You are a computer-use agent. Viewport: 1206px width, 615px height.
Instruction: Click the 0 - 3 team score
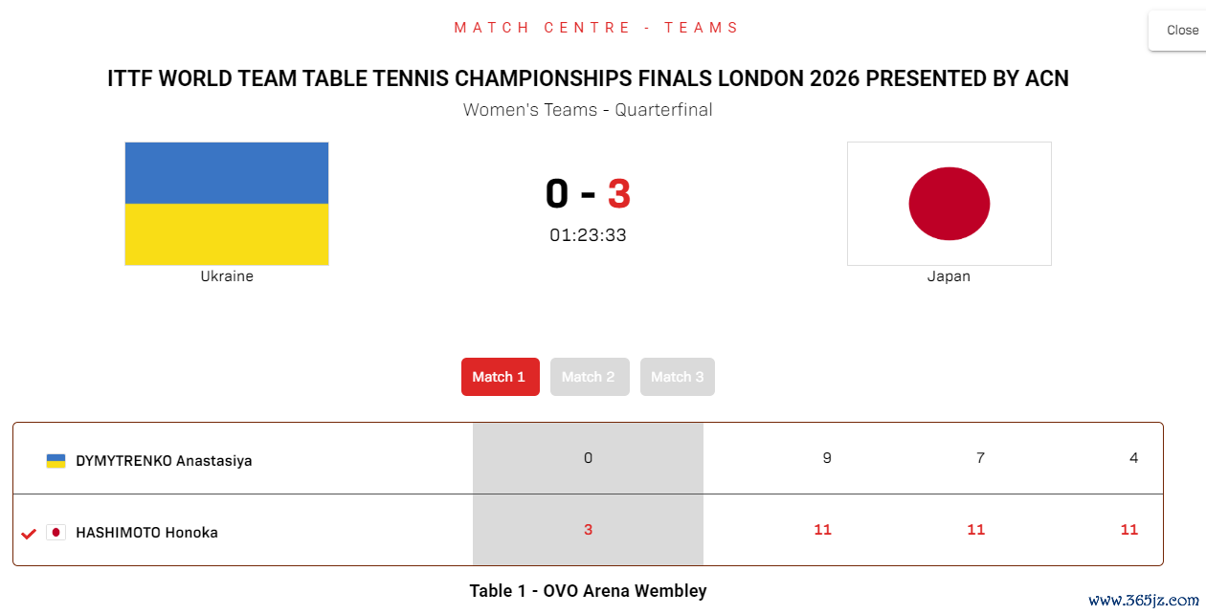pos(588,194)
